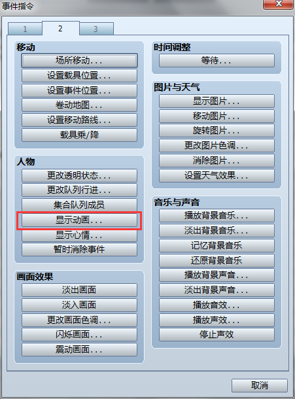The height and width of the screenshot is (399, 295).
Task: Choose 设置事件位置... command
Action: pos(79,90)
